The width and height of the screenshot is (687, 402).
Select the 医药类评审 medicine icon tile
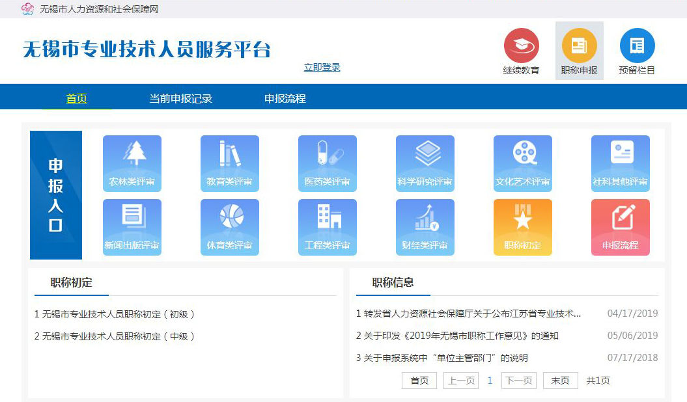[328, 164]
